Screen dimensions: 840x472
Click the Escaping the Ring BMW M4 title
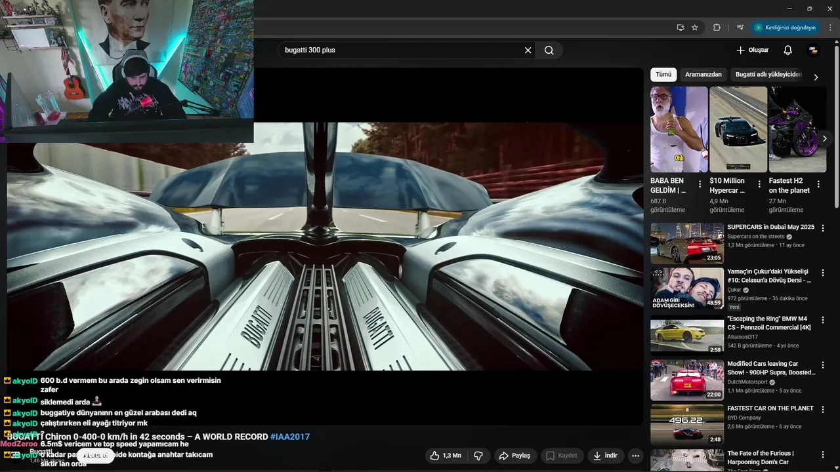[x=768, y=323]
